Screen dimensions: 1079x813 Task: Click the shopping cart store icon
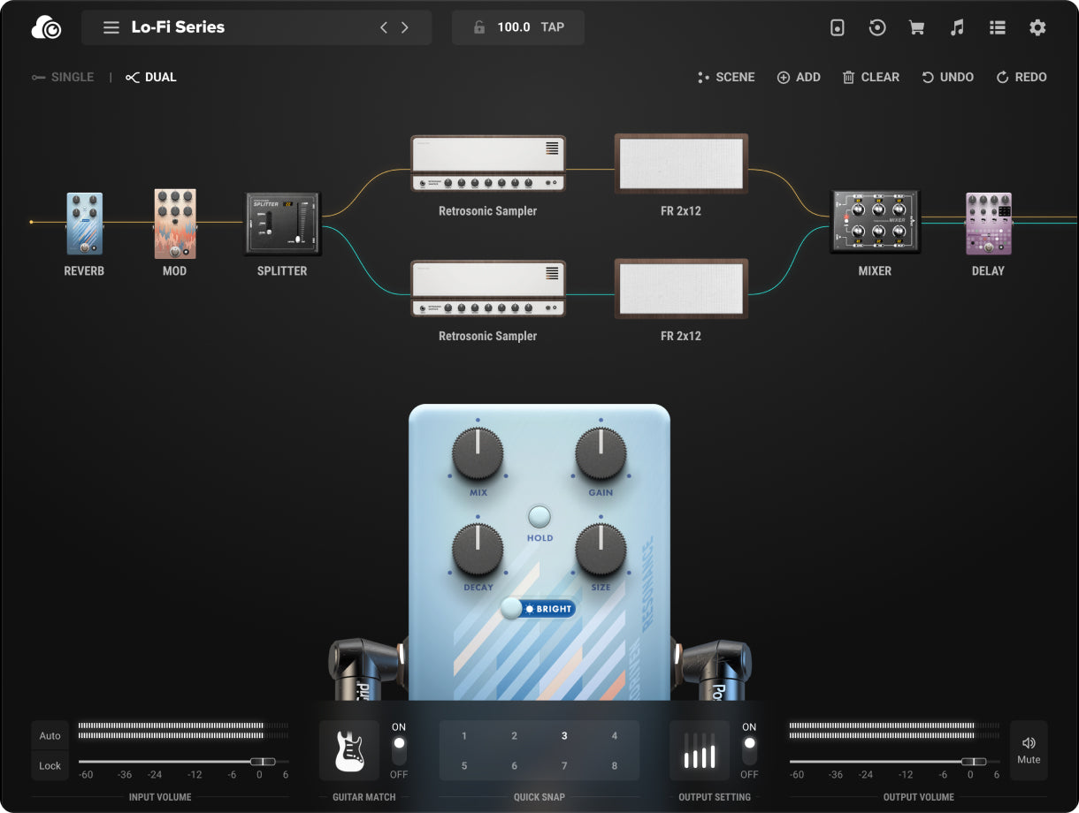click(917, 27)
